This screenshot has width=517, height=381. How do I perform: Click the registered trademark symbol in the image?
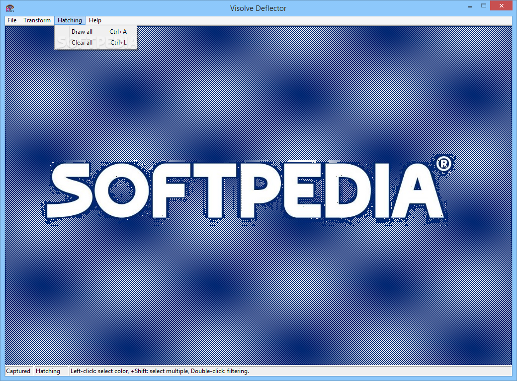(444, 164)
